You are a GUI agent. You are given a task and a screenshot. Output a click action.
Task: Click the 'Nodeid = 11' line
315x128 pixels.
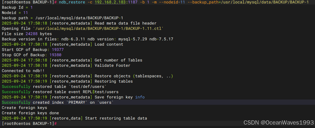pyautogui.click(x=15, y=13)
